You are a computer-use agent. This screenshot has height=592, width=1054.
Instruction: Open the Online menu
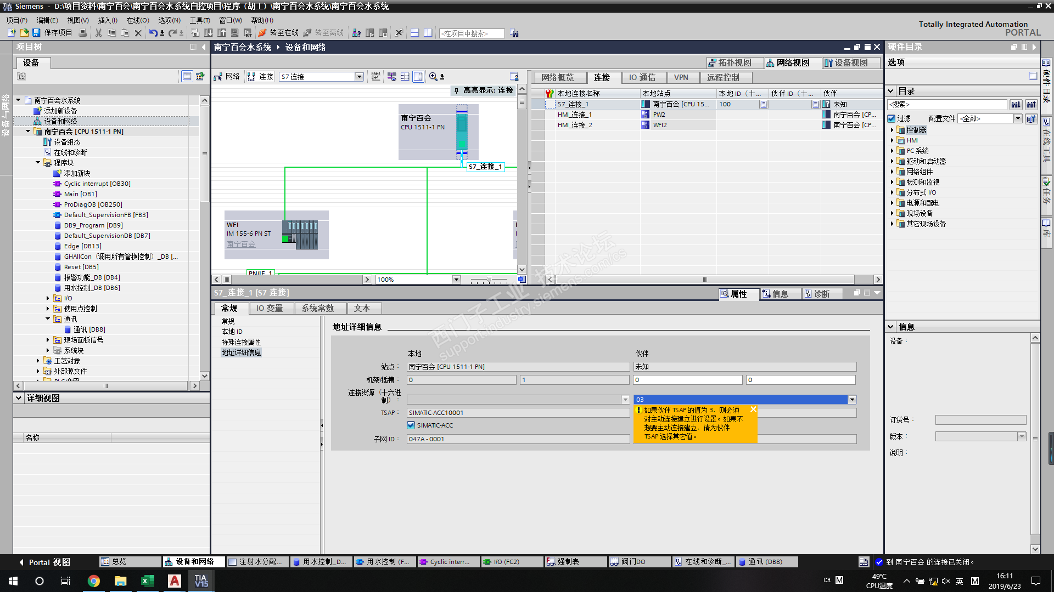pyautogui.click(x=137, y=20)
